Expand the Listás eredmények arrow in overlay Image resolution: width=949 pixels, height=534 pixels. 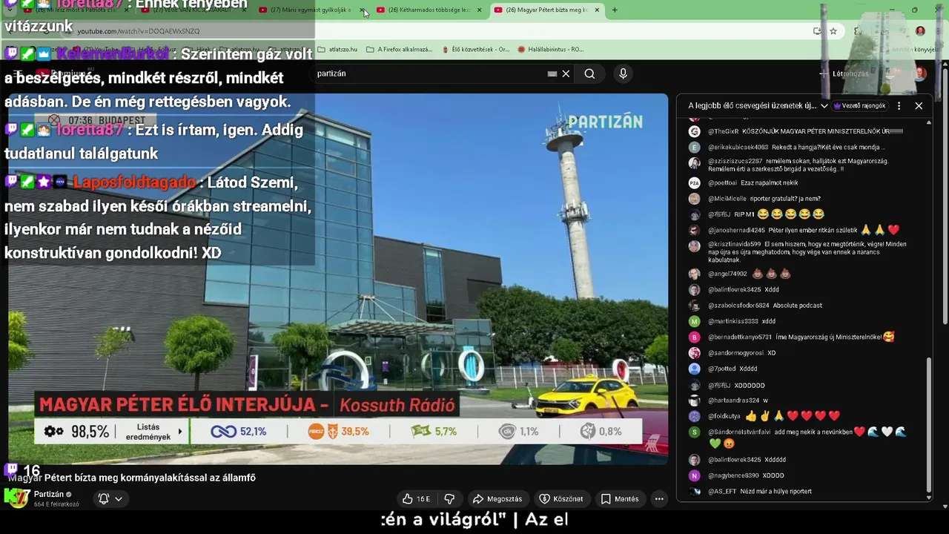click(179, 432)
